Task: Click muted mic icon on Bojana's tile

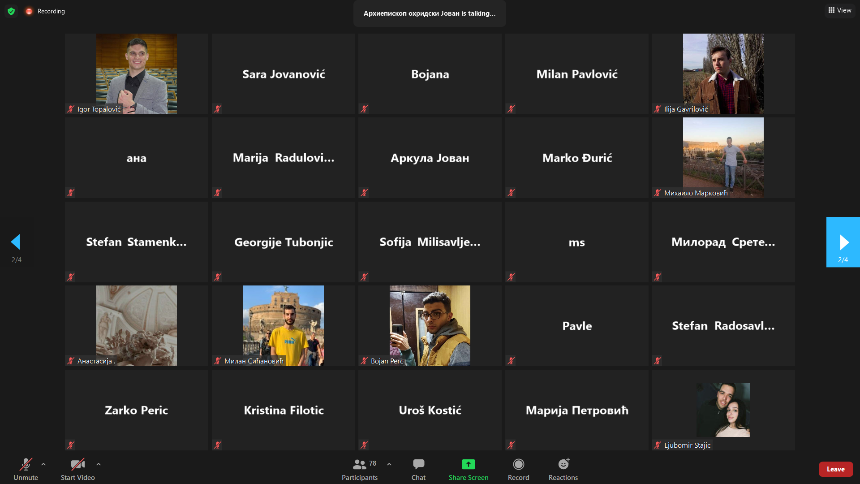Action: [x=364, y=109]
